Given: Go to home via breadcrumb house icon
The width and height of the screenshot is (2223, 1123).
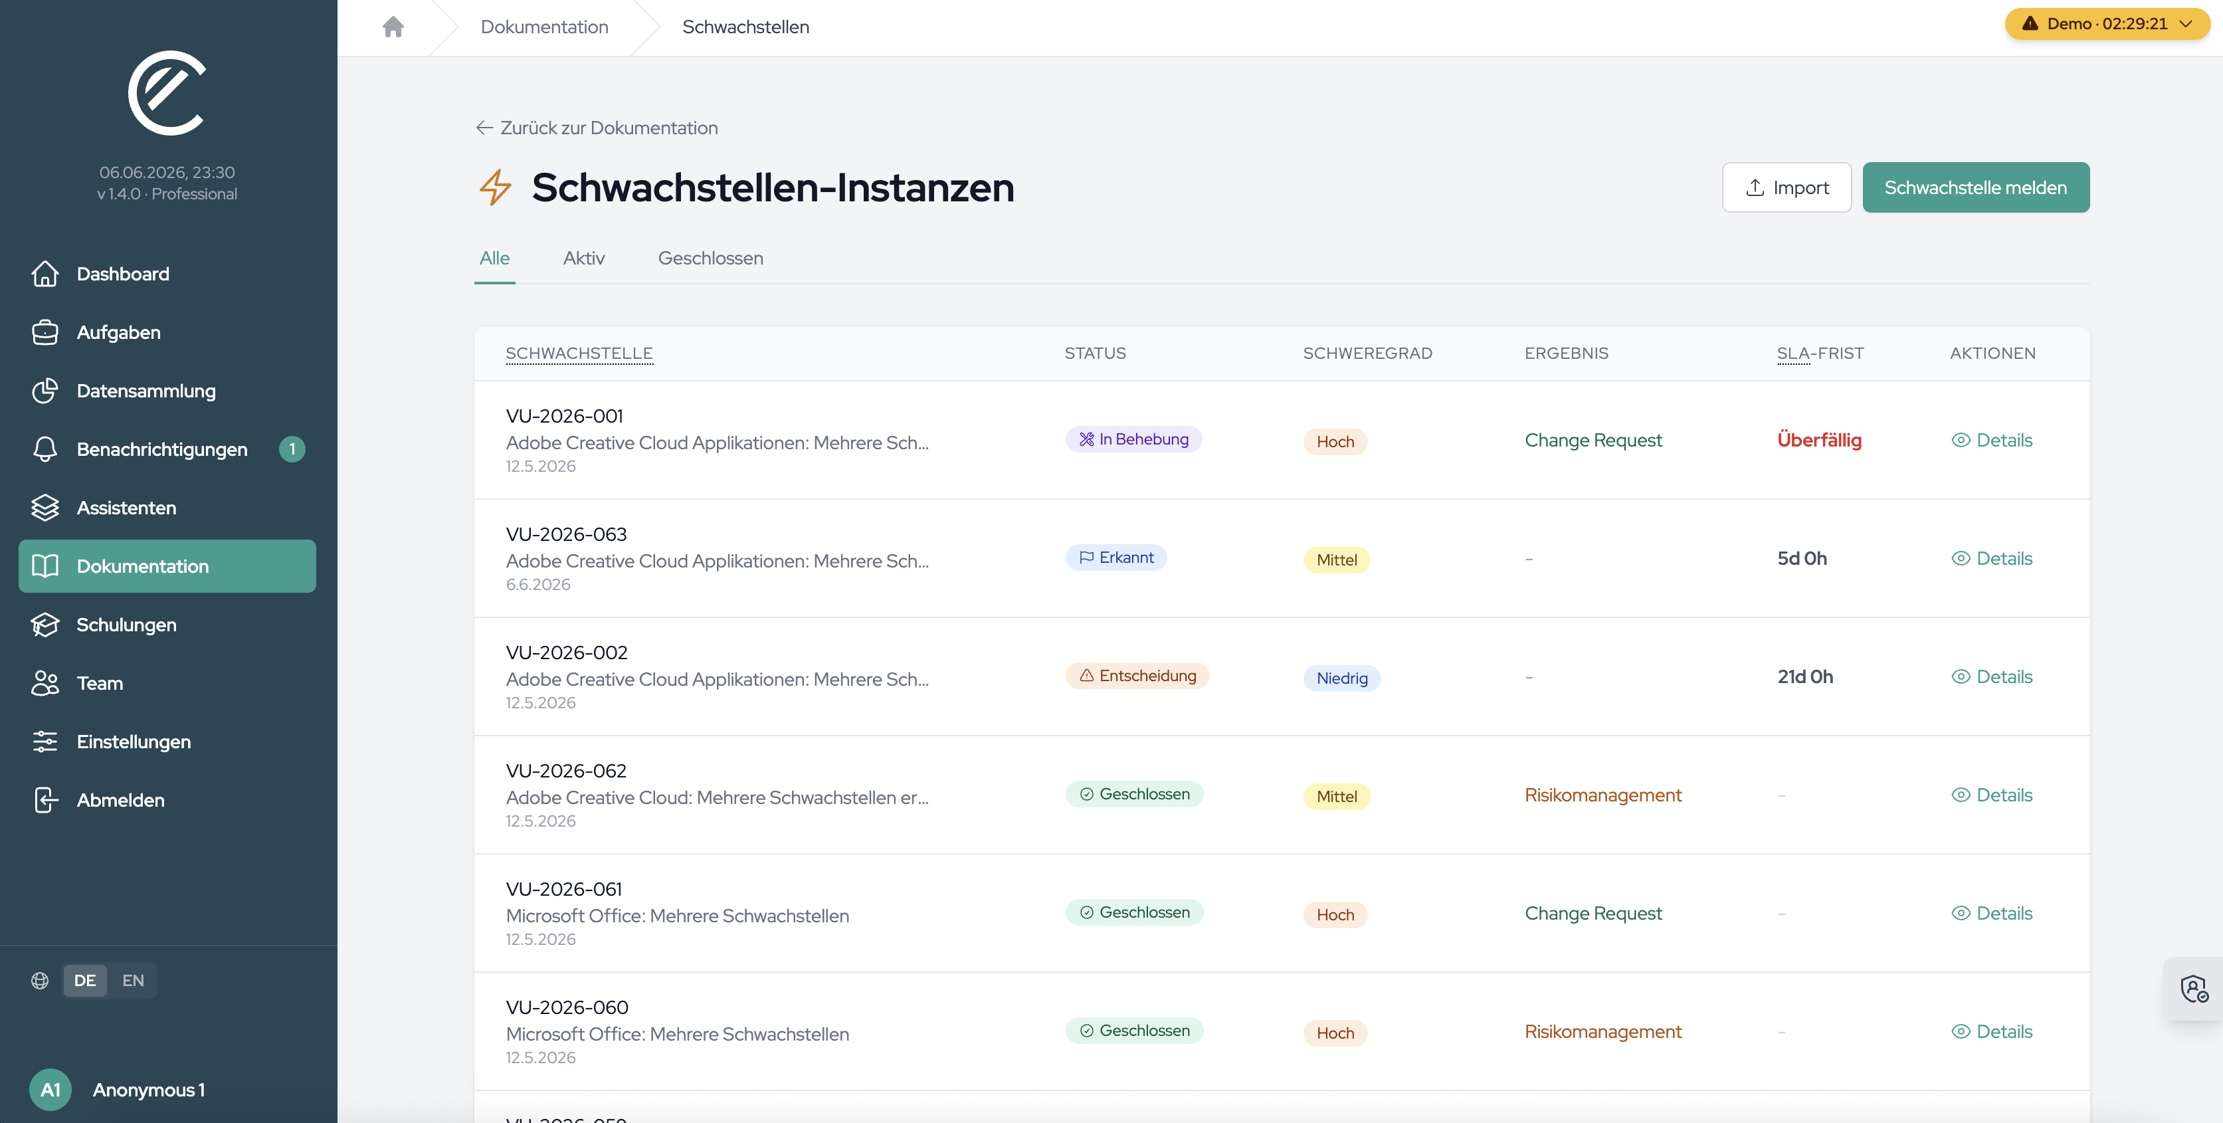Looking at the screenshot, I should point(393,27).
